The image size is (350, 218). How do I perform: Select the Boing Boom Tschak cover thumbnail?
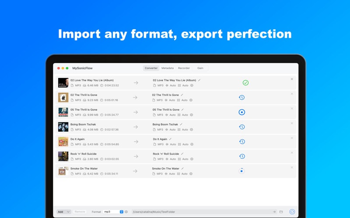pos(63,127)
